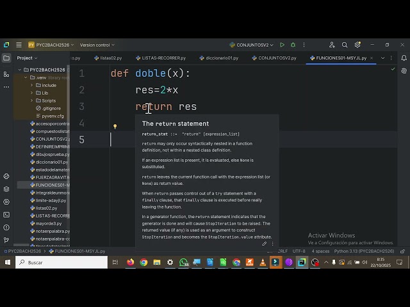Viewport: 410px width, 307px height.
Task: Change UTF-8 file encoding
Action: [x=299, y=251]
